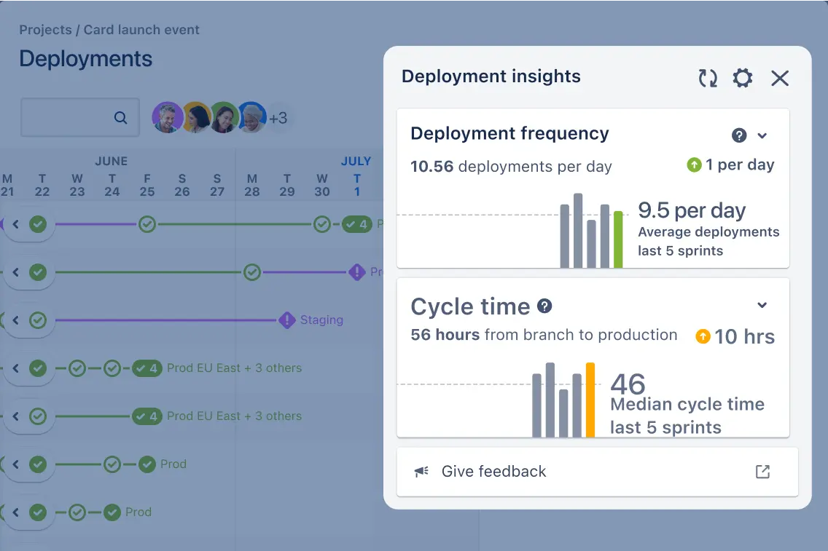828x551 pixels.
Task: Click the Give feedback button
Action: pos(493,472)
